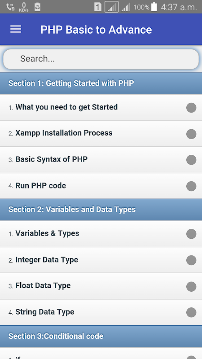Mark Variables & Types completion circle
202x359 pixels.
pos(191,234)
